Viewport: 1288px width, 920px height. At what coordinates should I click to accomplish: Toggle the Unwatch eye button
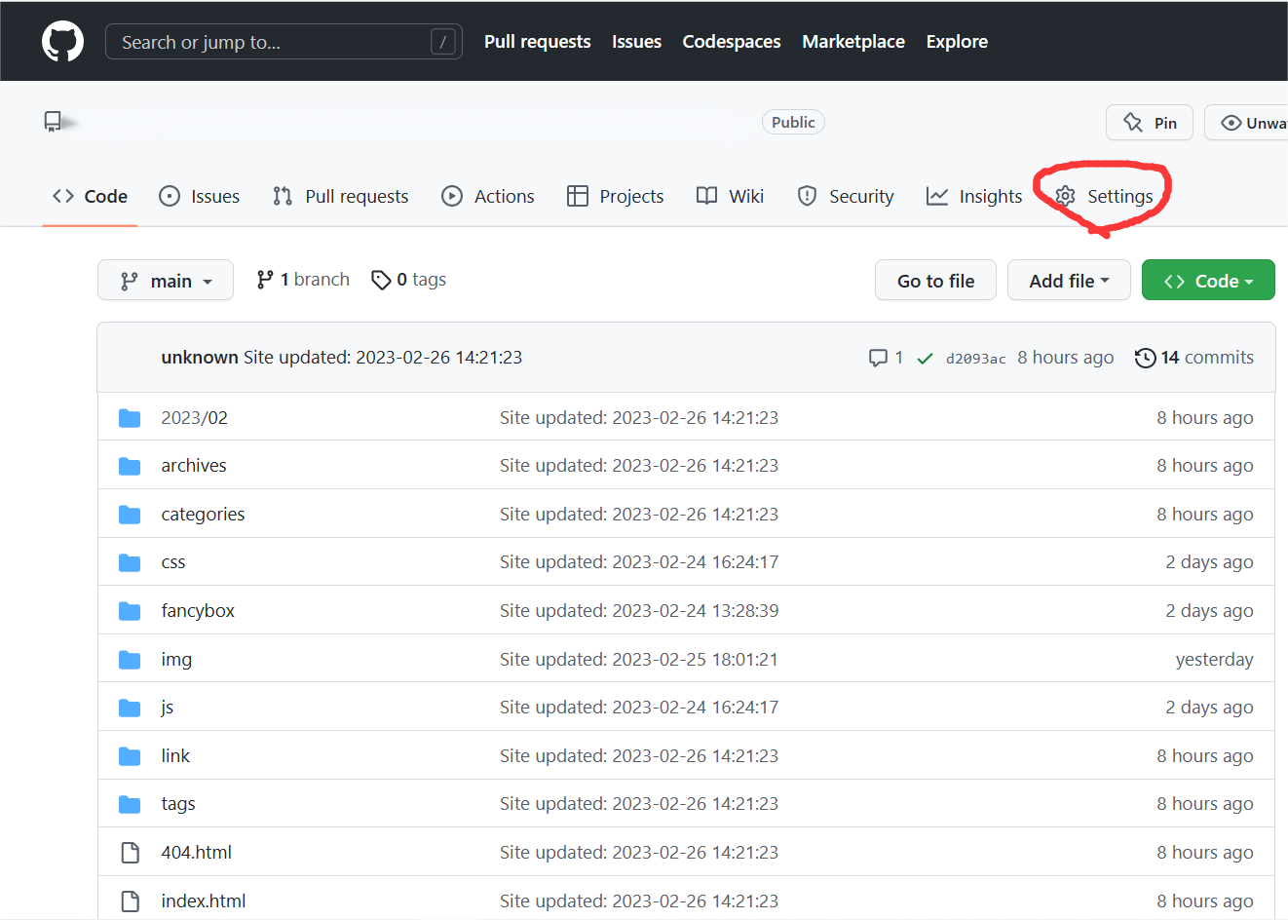pos(1249,123)
